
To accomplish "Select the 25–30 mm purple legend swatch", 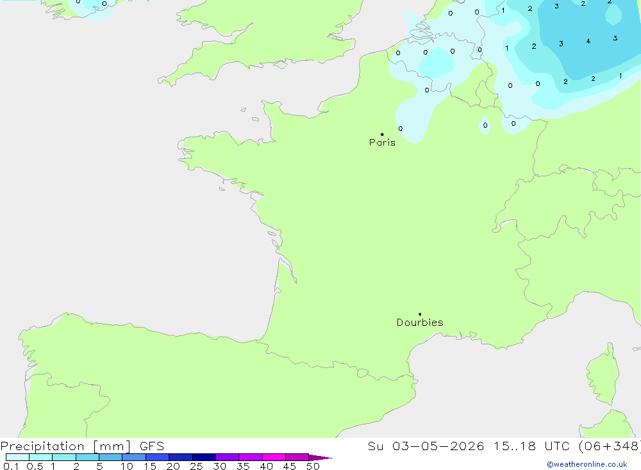I will click(204, 457).
